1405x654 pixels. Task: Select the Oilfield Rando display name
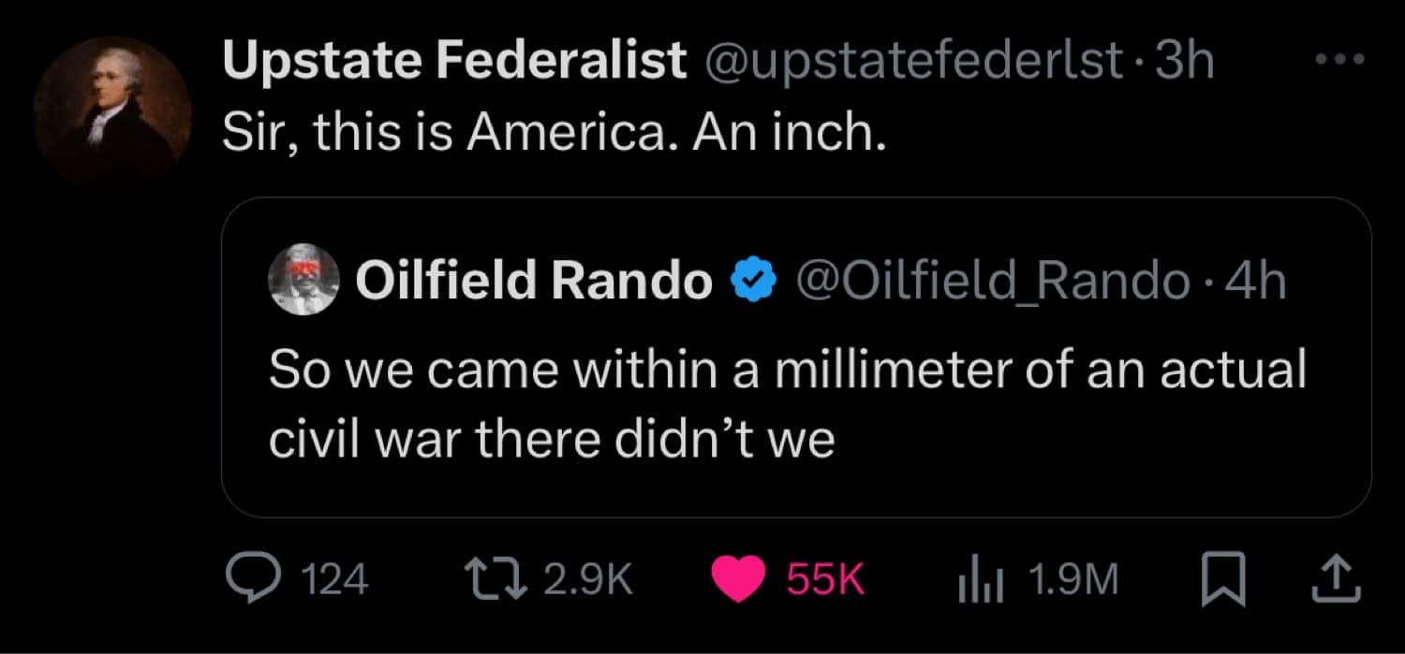click(x=532, y=279)
